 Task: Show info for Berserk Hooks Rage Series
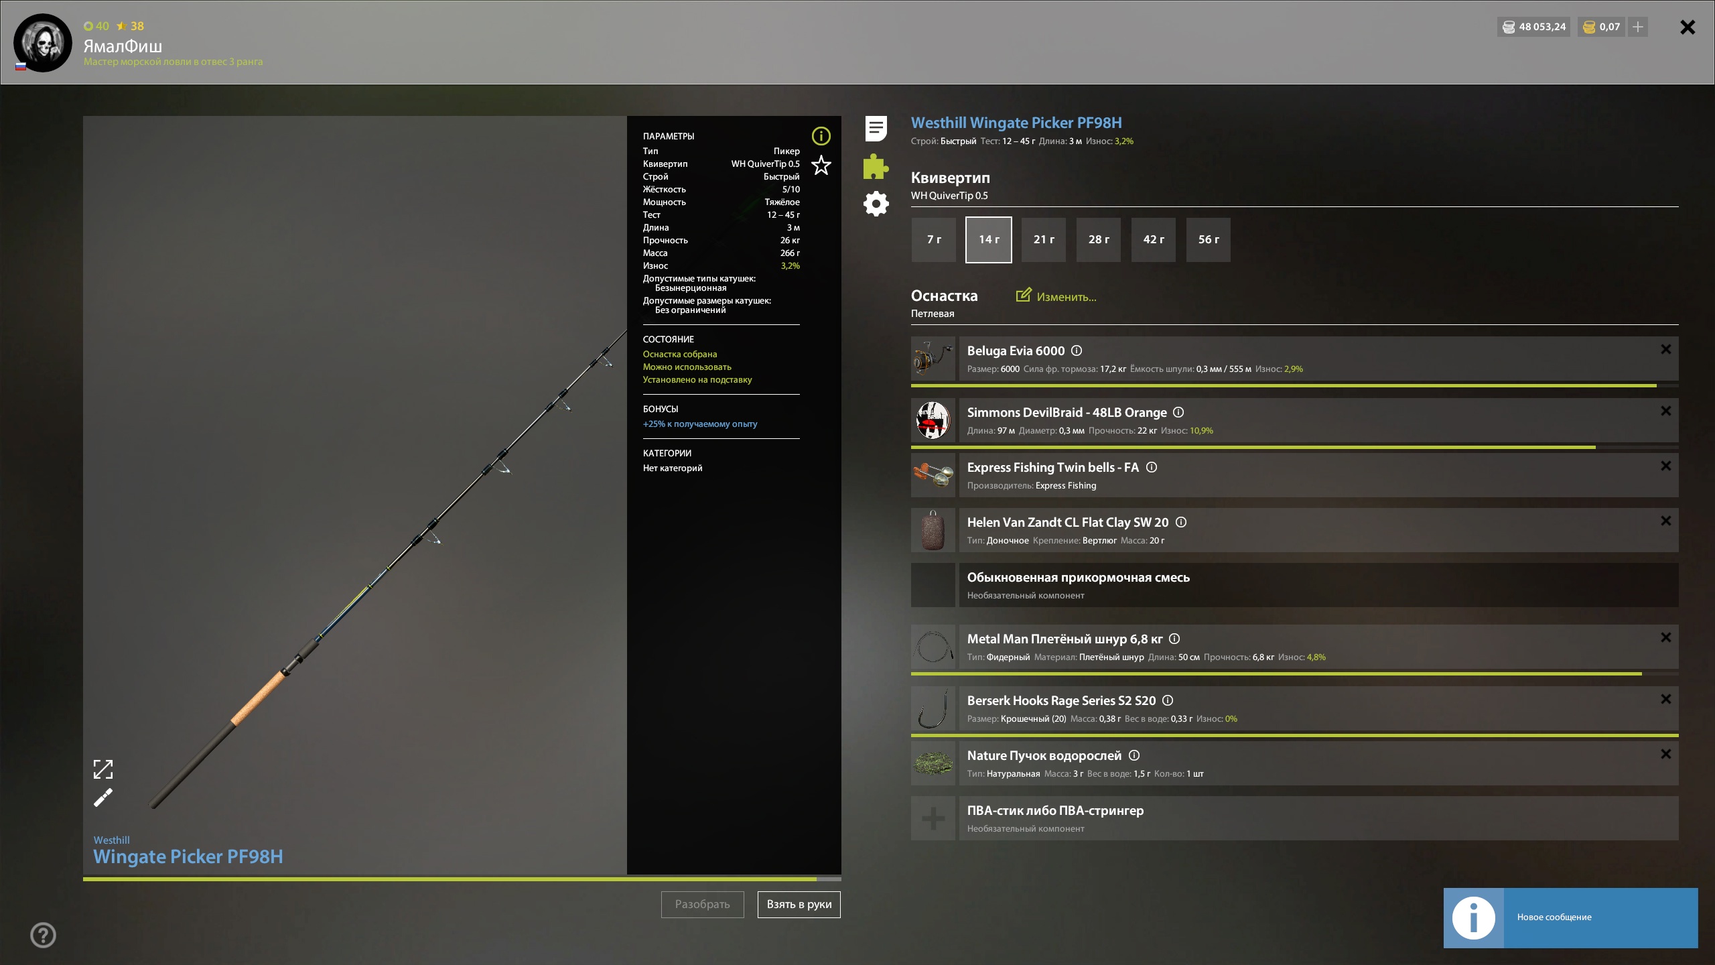(x=1168, y=700)
